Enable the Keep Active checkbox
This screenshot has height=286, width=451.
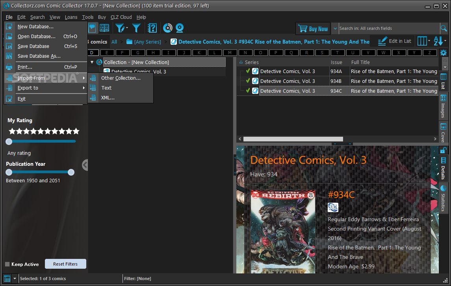tap(7, 264)
